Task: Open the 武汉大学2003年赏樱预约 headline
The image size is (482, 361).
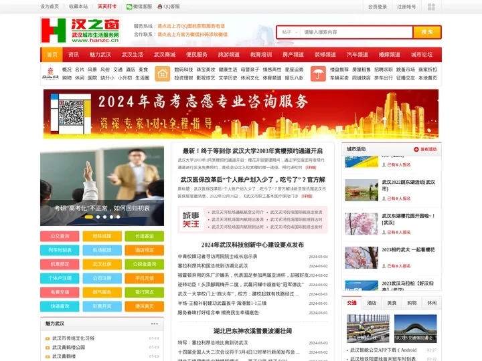Action: 252,151
